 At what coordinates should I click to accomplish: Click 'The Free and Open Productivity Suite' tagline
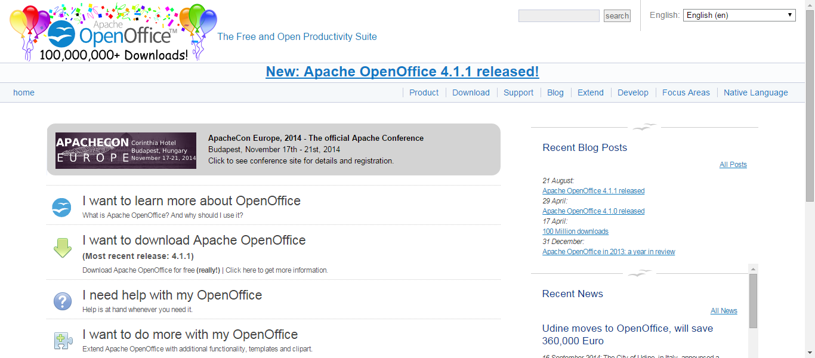coord(297,36)
